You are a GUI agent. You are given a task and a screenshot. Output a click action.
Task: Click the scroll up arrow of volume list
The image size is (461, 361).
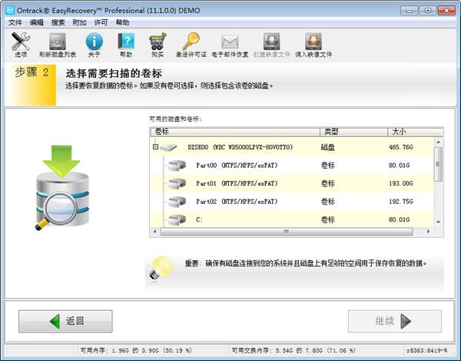[x=439, y=142]
